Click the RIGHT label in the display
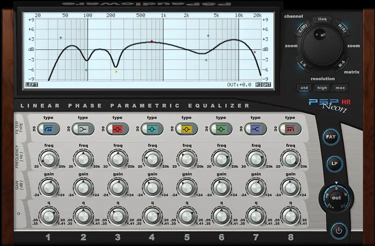Screen dimensions: 375x246 (x=263, y=85)
